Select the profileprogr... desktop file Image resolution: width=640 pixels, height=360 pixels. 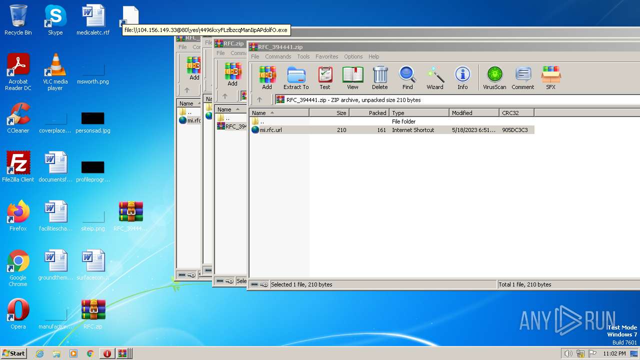pos(93,171)
